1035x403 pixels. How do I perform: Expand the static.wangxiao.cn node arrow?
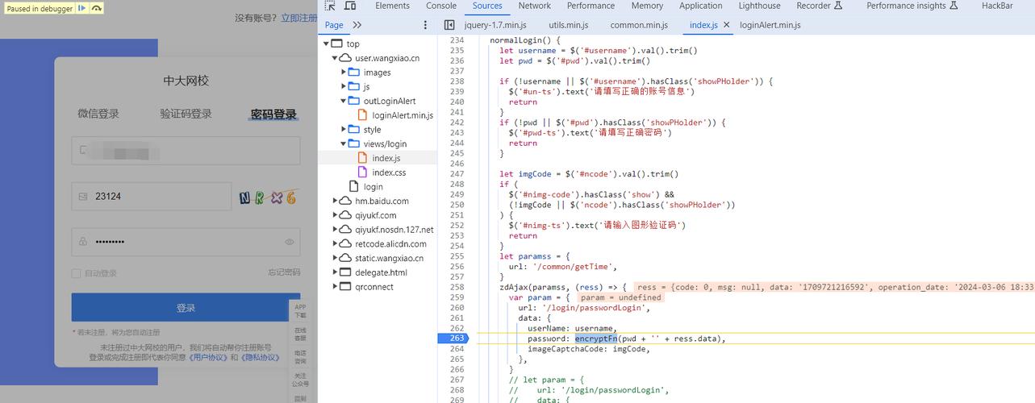tap(335, 258)
